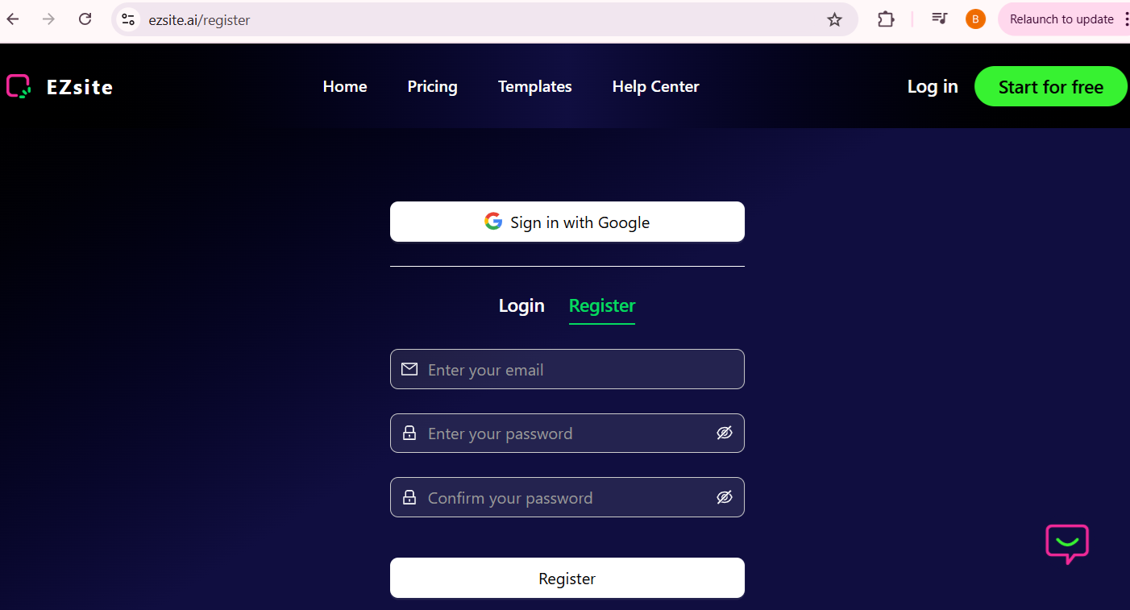Open the Pricing menu item
The width and height of the screenshot is (1130, 610).
pos(433,87)
